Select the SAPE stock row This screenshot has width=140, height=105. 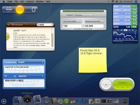tap(125, 27)
